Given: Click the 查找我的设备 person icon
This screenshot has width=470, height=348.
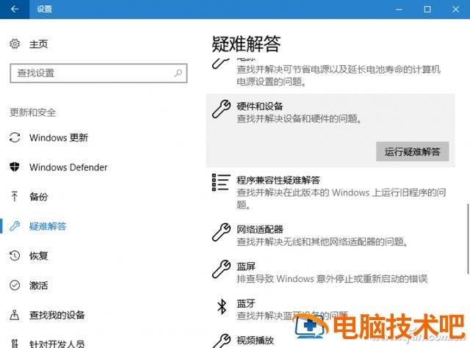Looking at the screenshot, I should tap(15, 315).
